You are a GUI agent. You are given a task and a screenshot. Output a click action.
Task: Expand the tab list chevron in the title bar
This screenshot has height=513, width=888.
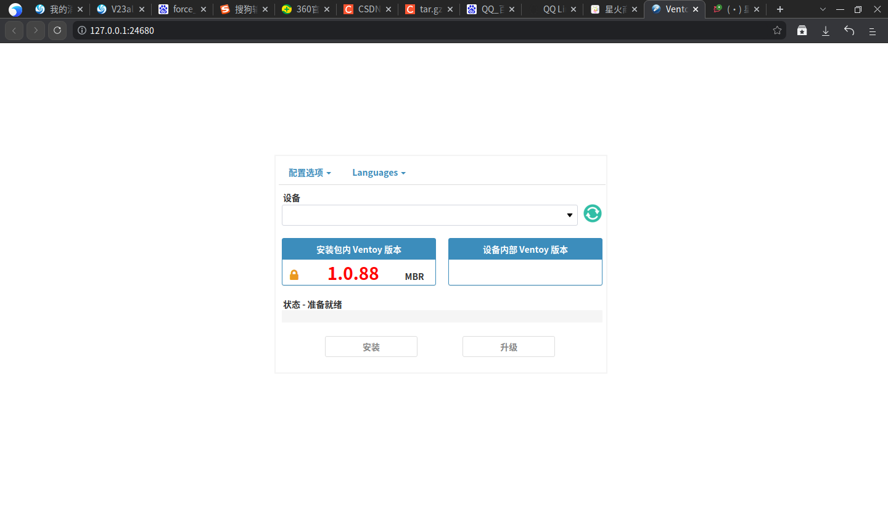click(x=823, y=9)
